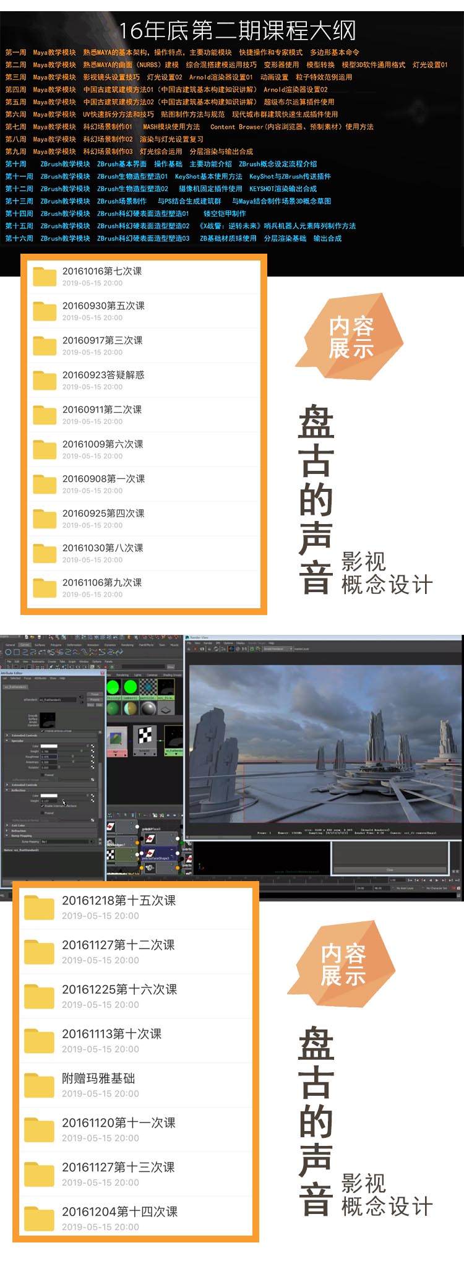Open folder 附赠玛雅基础

tap(136, 1086)
